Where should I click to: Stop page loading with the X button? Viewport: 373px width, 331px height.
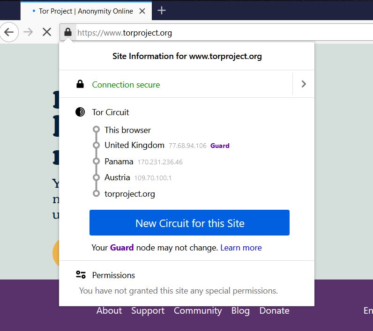point(47,32)
